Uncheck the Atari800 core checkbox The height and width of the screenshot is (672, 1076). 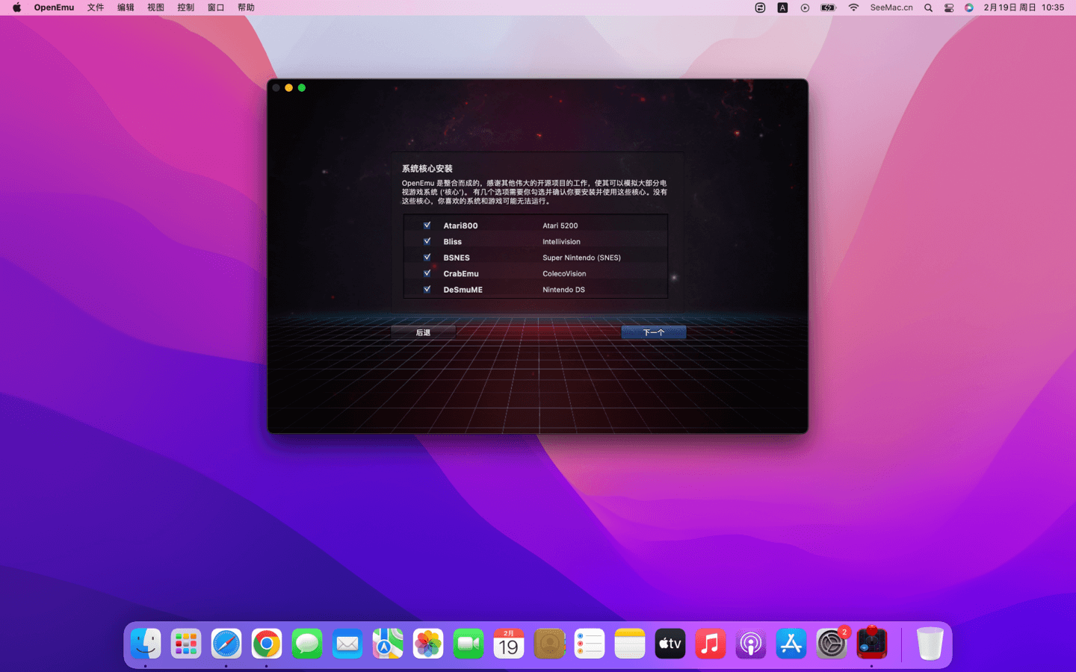427,225
